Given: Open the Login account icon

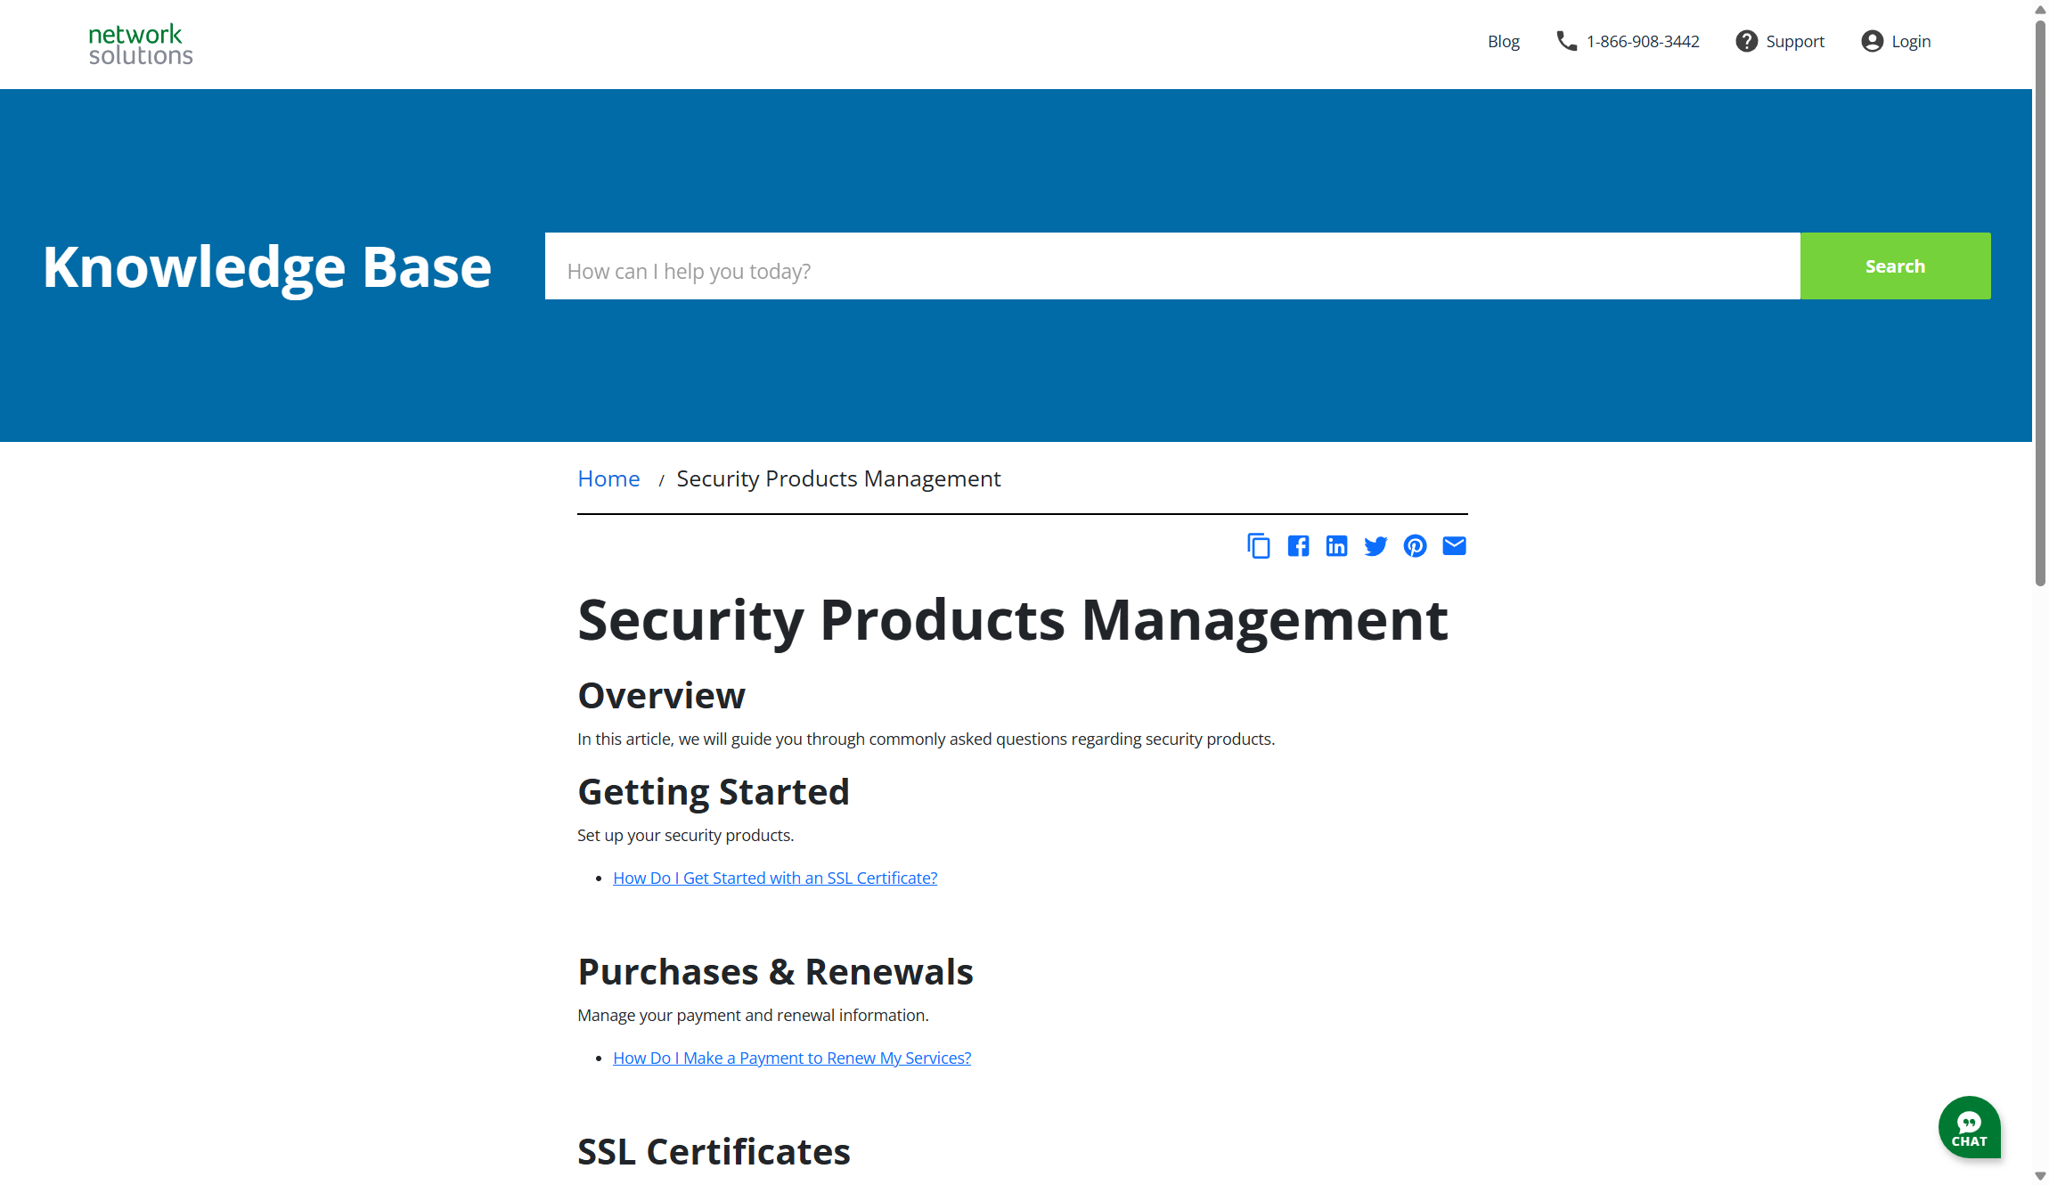Looking at the screenshot, I should [1870, 41].
